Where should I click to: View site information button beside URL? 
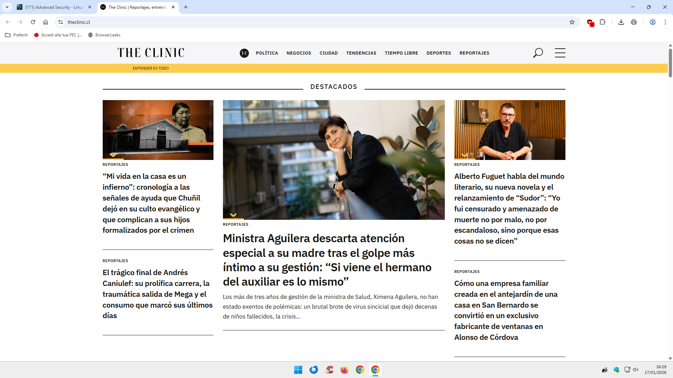coord(61,22)
